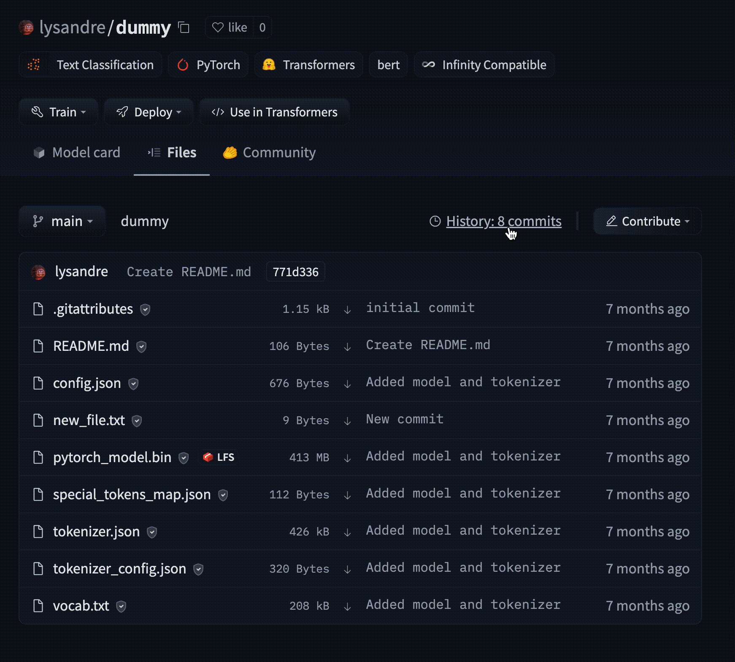Switch to the Model card tab

tap(77, 153)
